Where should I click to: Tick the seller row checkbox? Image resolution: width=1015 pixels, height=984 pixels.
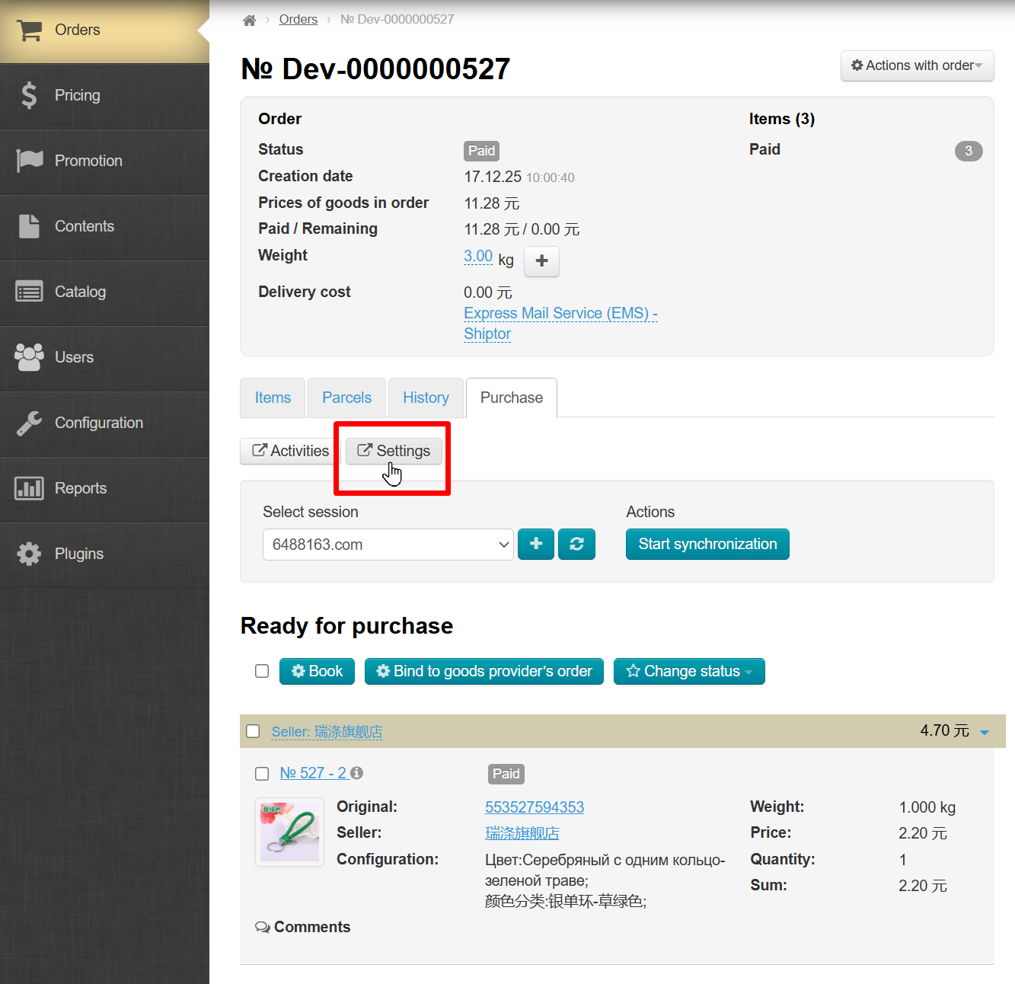(254, 731)
